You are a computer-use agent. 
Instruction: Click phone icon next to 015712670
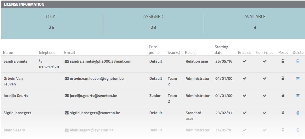(40, 61)
